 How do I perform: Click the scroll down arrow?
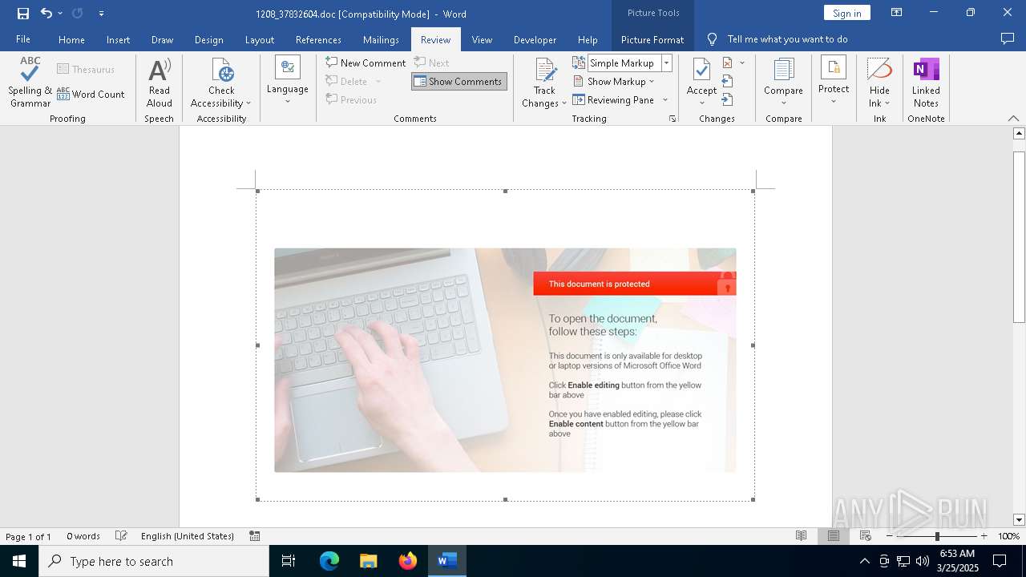[x=1020, y=520]
